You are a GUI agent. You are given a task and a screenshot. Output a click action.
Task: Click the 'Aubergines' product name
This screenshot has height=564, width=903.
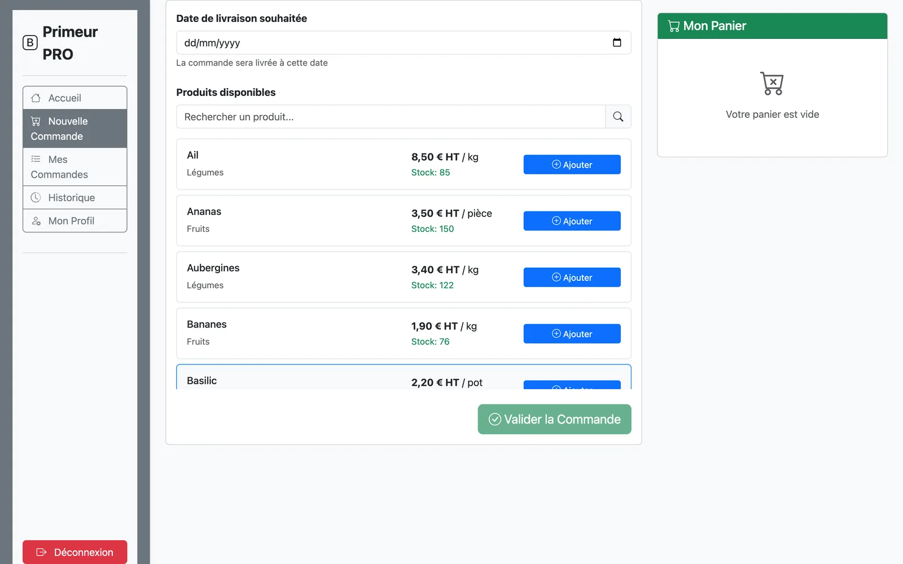tap(213, 268)
